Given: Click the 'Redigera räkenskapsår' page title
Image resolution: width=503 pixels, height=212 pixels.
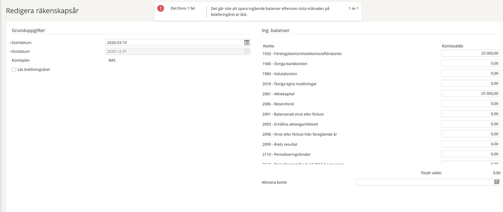Looking at the screenshot, I should tap(42, 11).
